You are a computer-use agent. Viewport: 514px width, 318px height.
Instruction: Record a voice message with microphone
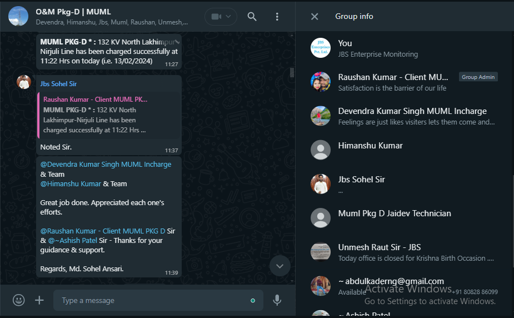pos(277,300)
